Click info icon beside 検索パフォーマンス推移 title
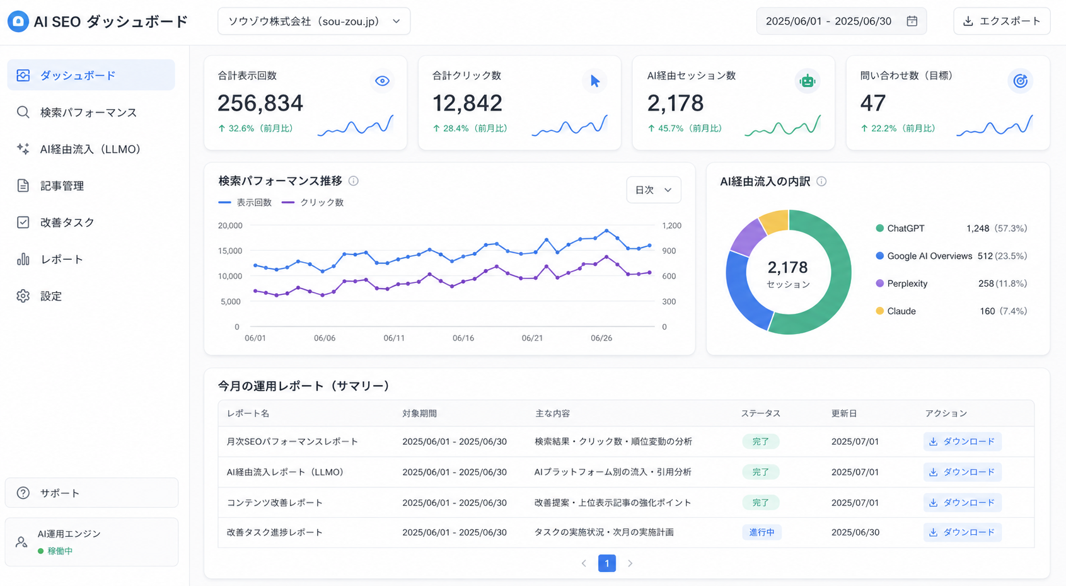 coord(354,181)
